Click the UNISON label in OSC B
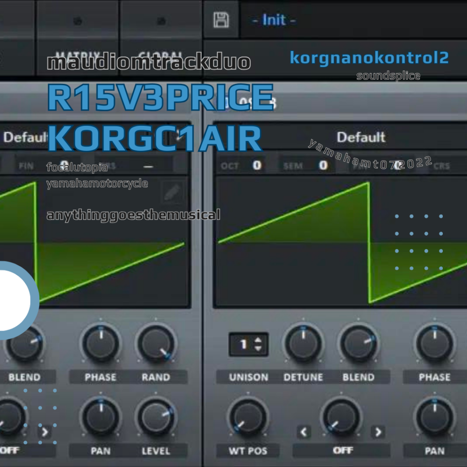The width and height of the screenshot is (467, 467). coord(249,377)
